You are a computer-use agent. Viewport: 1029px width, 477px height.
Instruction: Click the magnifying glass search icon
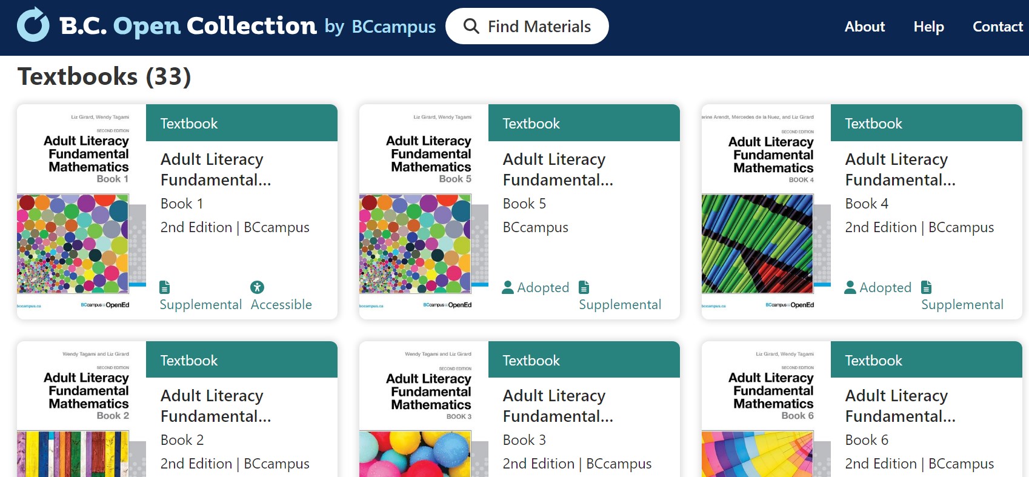click(471, 26)
